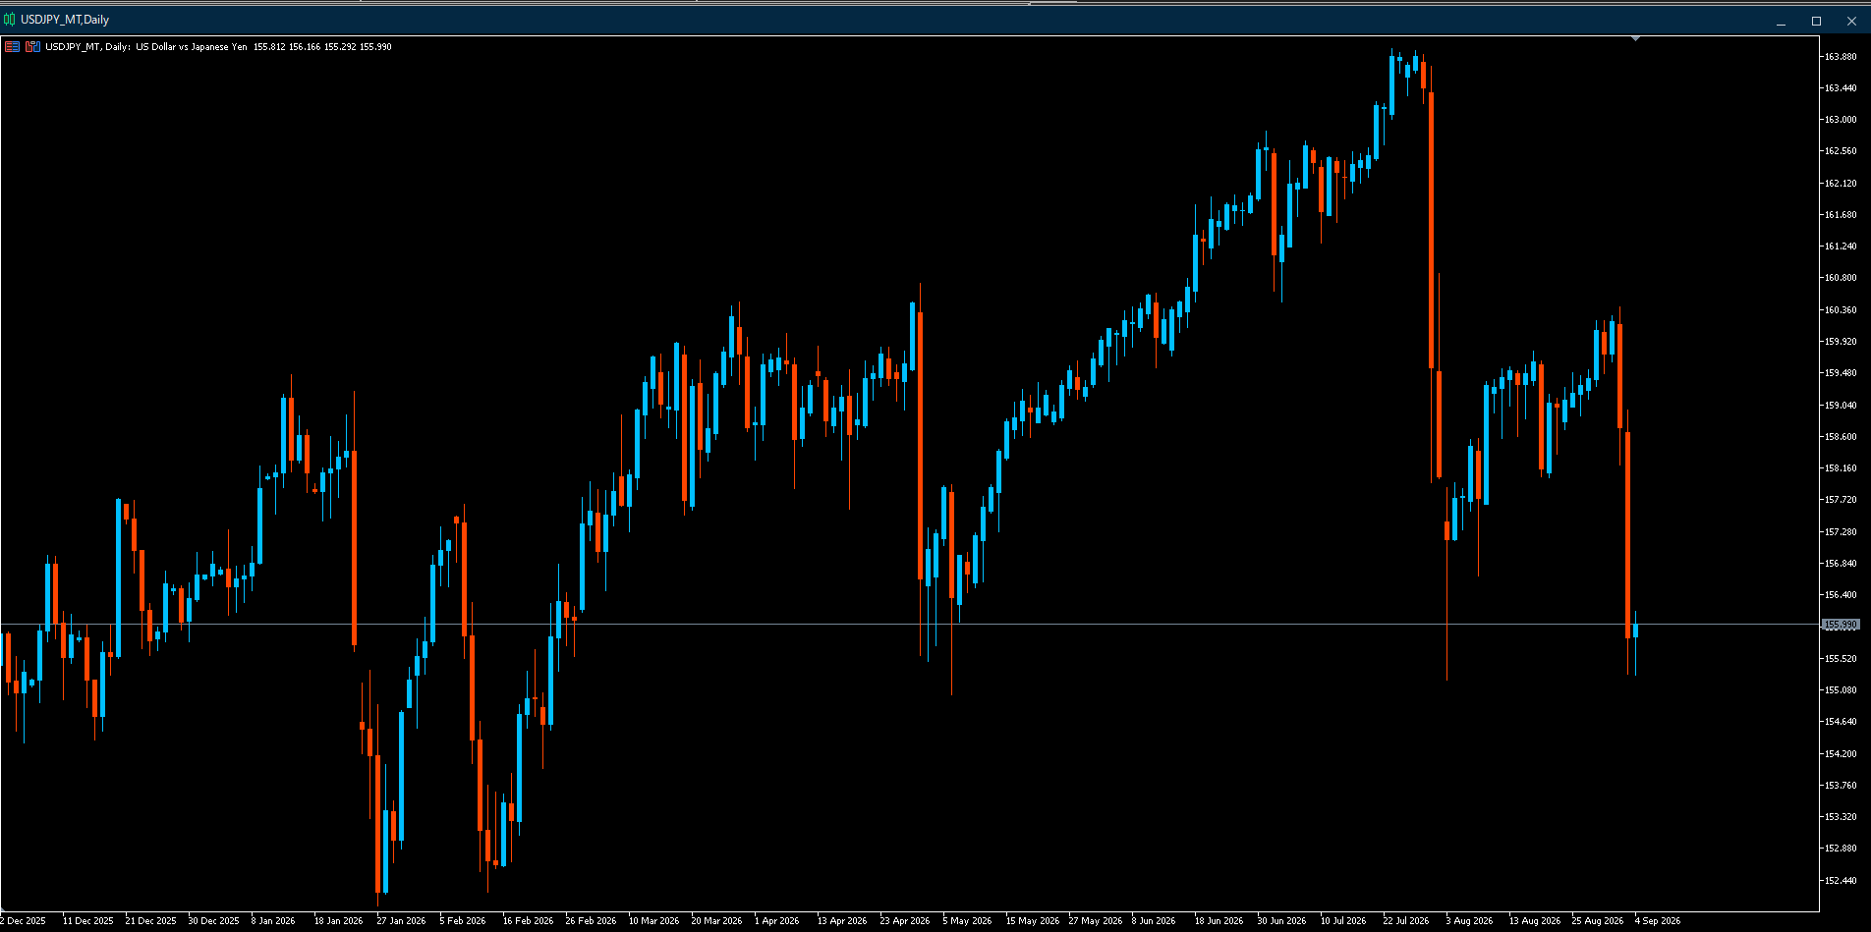The width and height of the screenshot is (1871, 932).
Task: Click the USDJPY_MT,Daily window title text
Action: pos(65,20)
